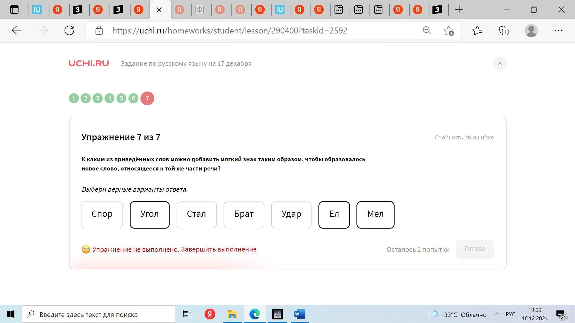Click the Windows taskbar search field
This screenshot has width=575, height=323.
pos(99,314)
